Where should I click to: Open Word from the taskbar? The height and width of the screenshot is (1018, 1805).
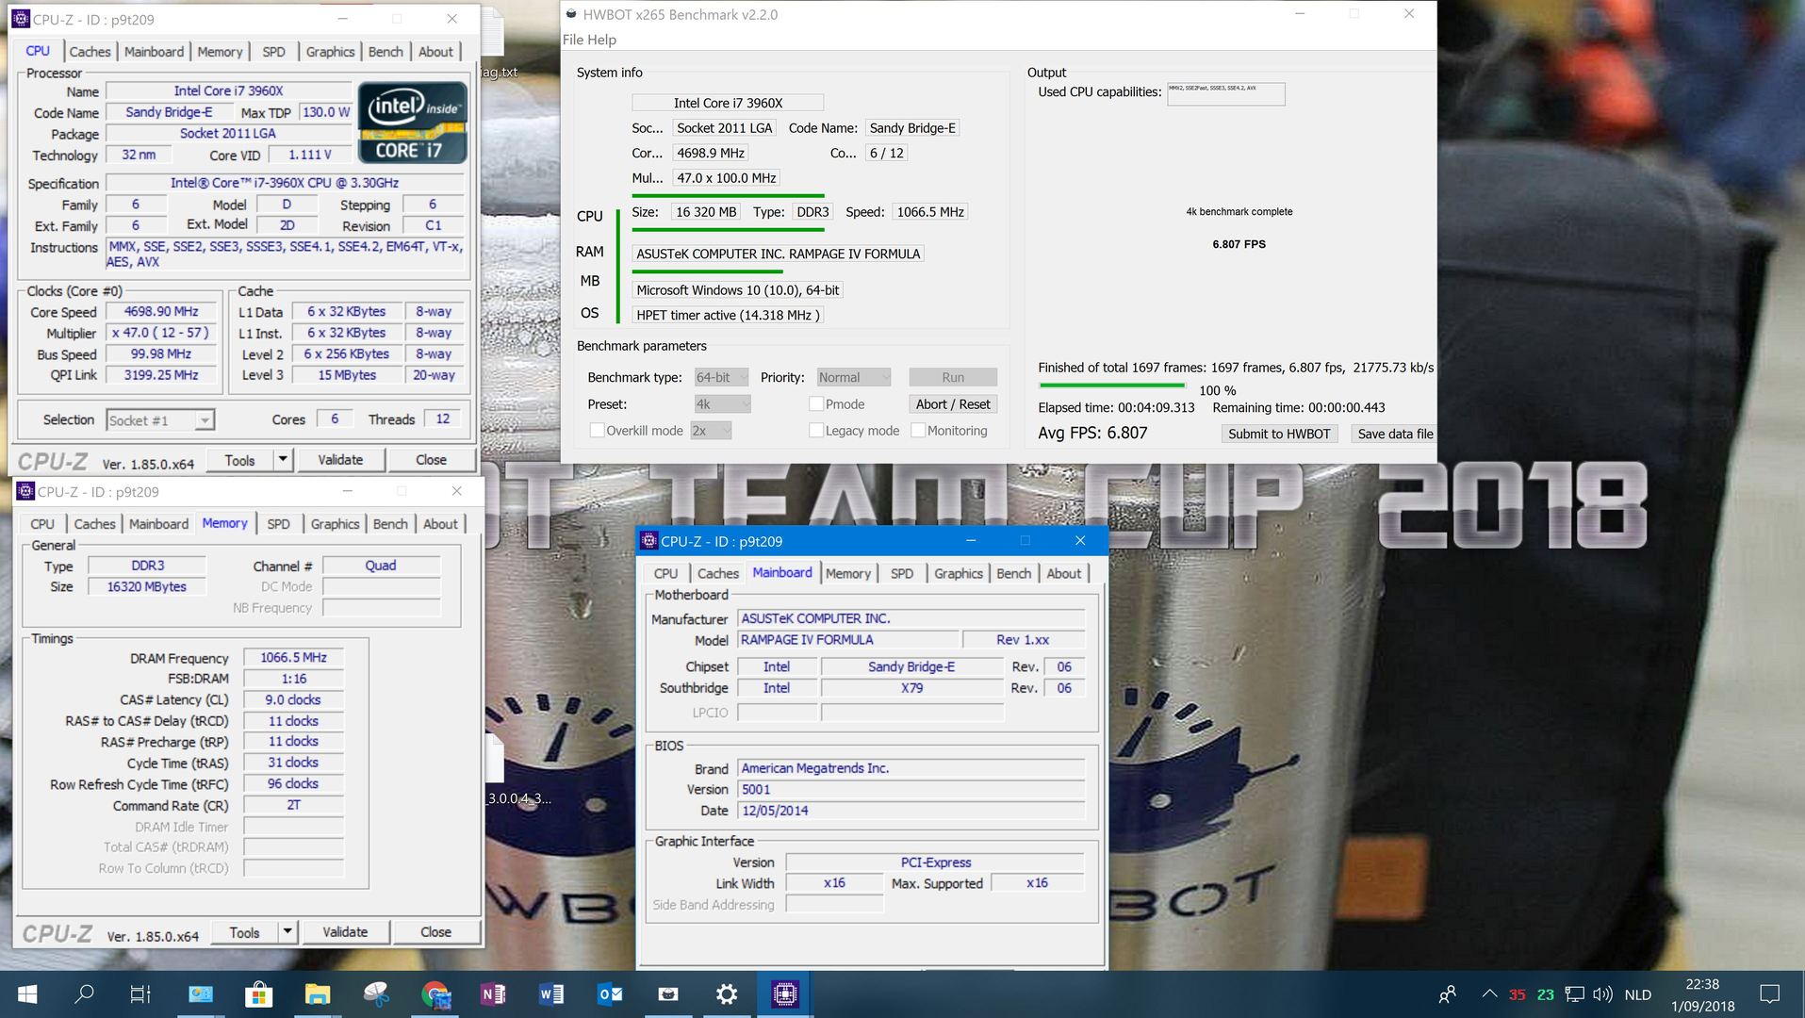(x=551, y=994)
